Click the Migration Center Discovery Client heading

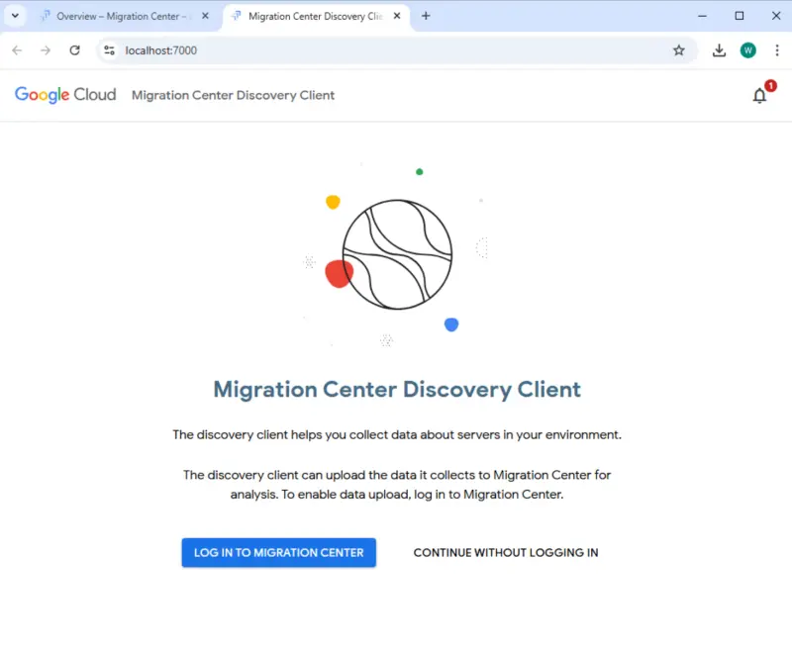point(396,389)
